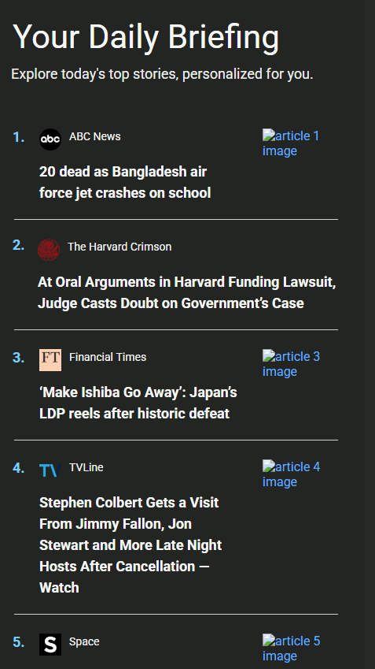Open the Harvard Funding Lawsuit headline
The image size is (375, 669).
point(186,292)
